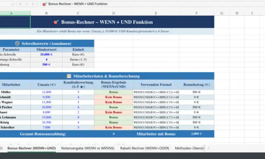
Task: Click the 'Einheit' header cell
Action: pos(78,50)
